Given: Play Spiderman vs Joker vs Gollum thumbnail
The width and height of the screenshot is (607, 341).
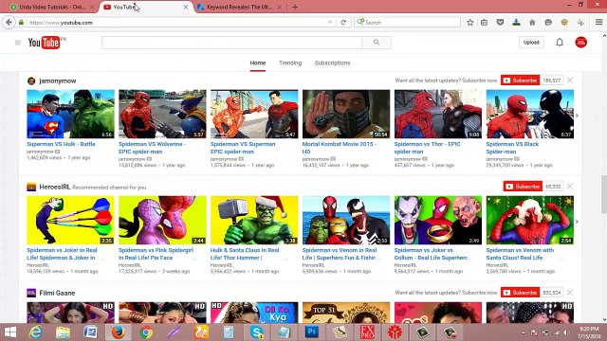Looking at the screenshot, I should point(438,220).
